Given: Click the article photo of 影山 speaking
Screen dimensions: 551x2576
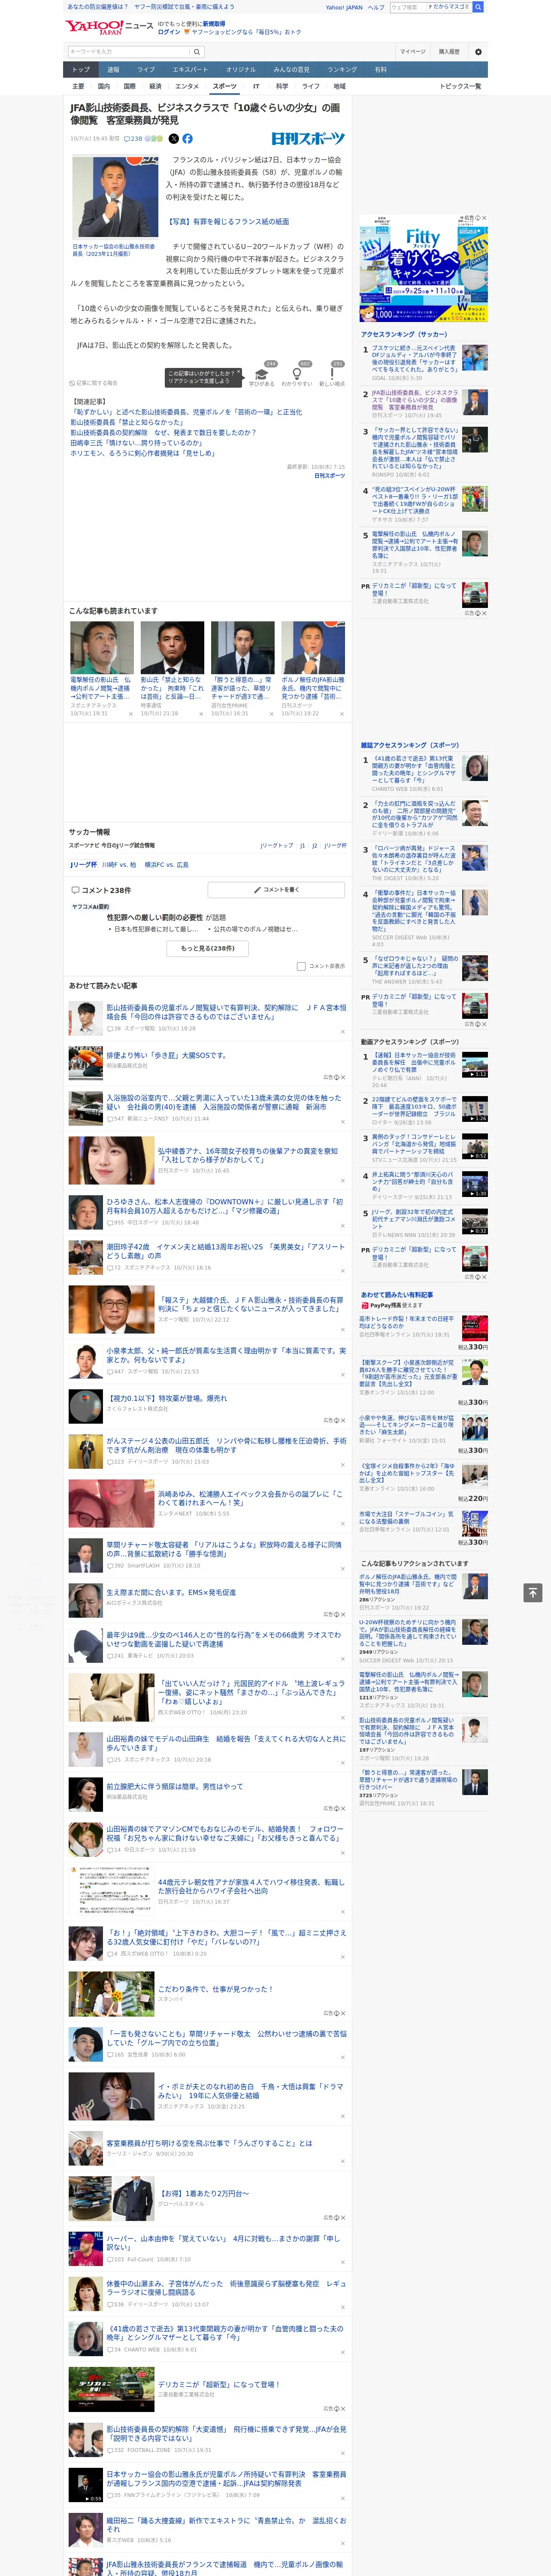Looking at the screenshot, I should [x=115, y=196].
